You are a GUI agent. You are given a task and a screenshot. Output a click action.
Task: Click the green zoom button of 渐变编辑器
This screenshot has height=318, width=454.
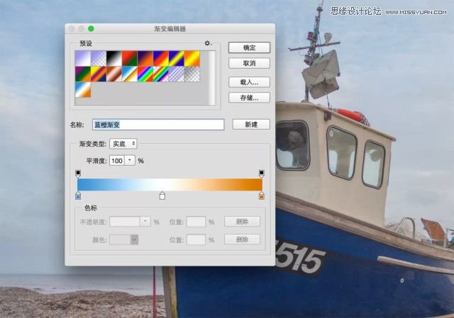pos(91,28)
